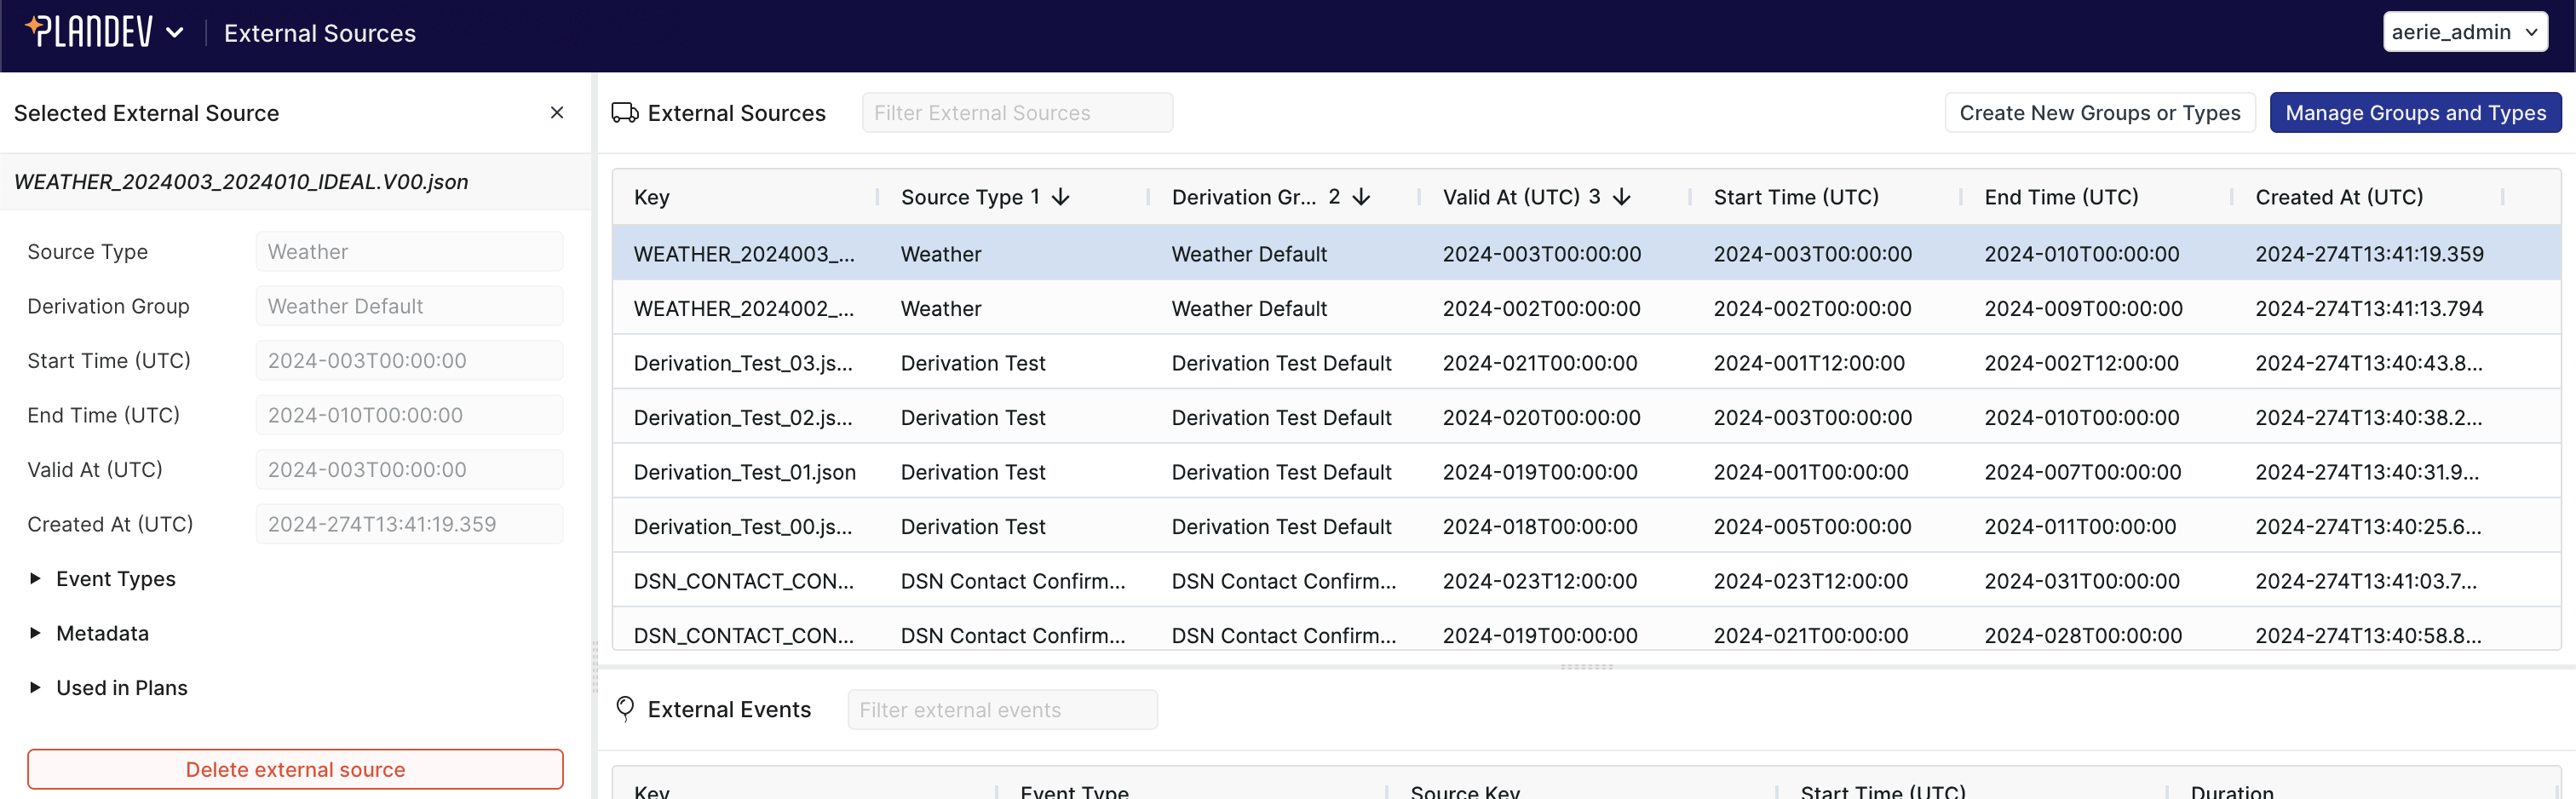This screenshot has width=2576, height=799.
Task: Click the External Sources truck icon
Action: (x=625, y=113)
